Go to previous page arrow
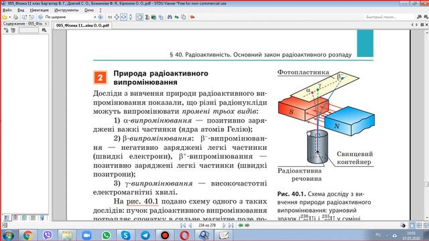The image size is (429, 241). (x=190, y=226)
